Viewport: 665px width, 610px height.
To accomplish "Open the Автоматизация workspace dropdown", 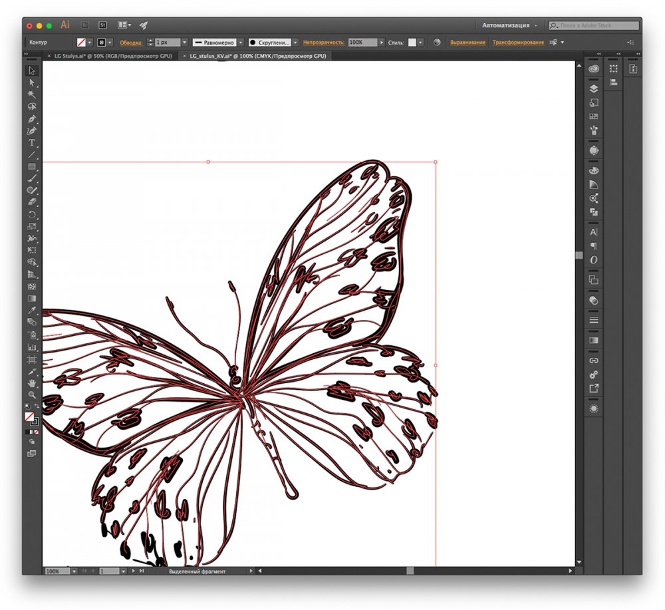I will tap(509, 25).
